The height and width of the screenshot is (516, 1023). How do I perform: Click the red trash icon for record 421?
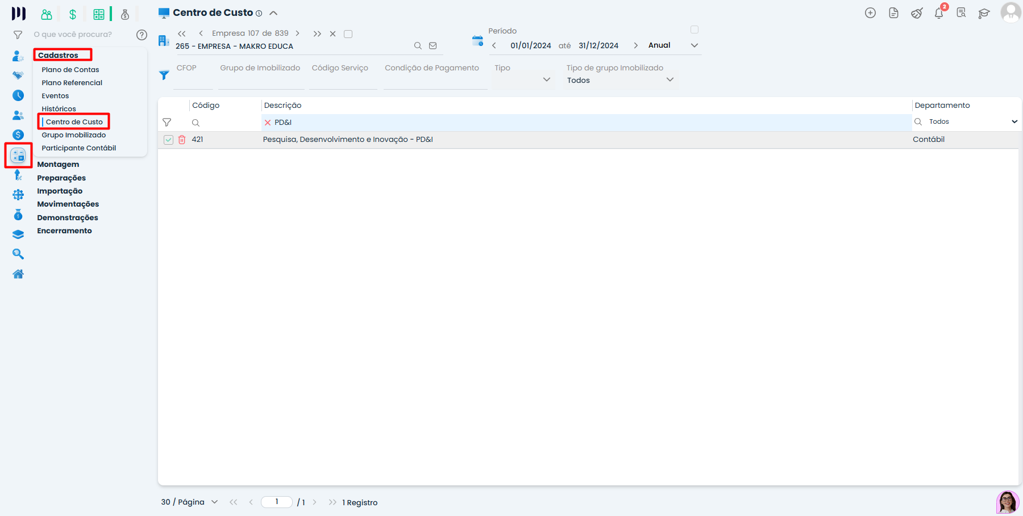(x=182, y=140)
